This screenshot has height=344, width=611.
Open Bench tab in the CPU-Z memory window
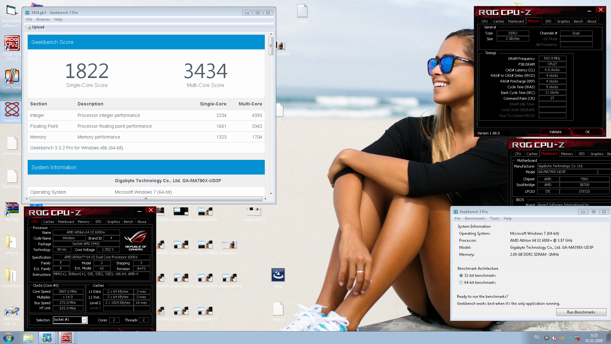pyautogui.click(x=578, y=21)
